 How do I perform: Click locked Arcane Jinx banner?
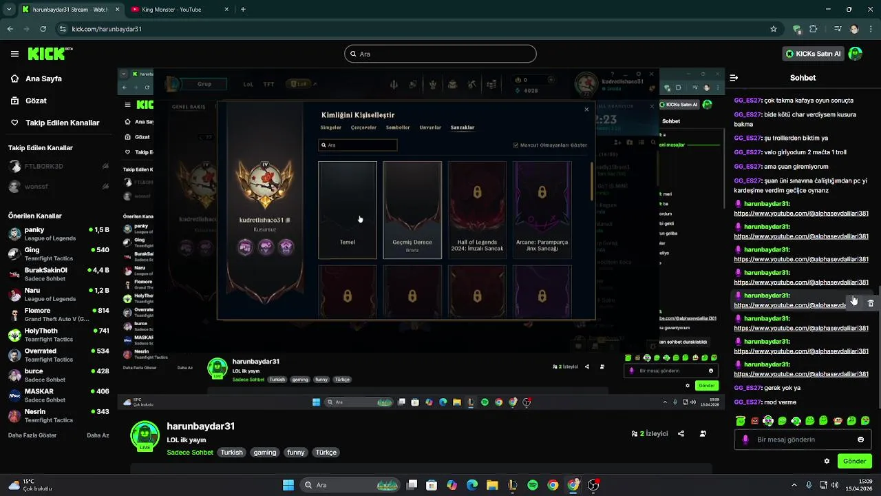[x=542, y=210]
